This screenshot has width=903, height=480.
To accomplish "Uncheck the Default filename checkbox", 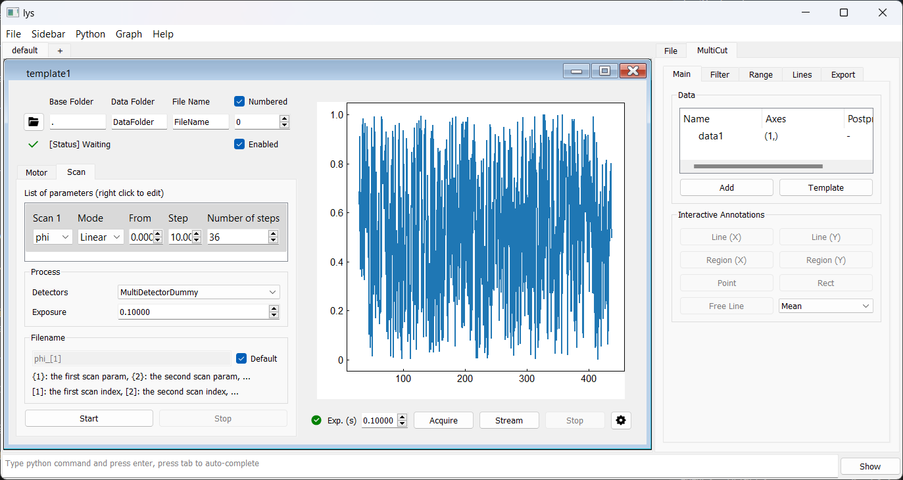I will pos(241,358).
